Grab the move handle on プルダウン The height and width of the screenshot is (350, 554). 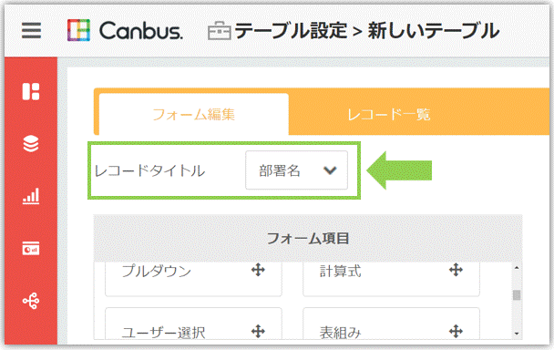click(258, 270)
